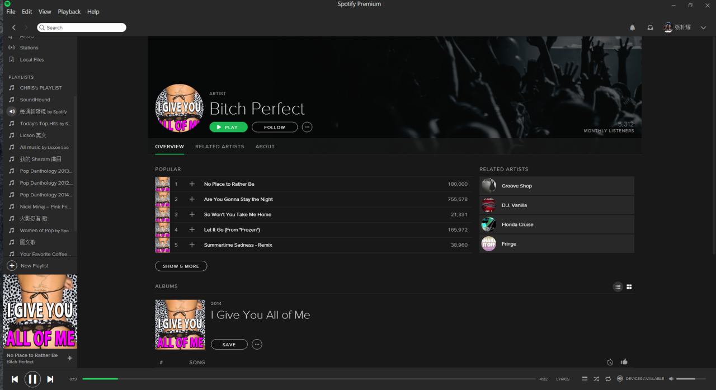This screenshot has width=716, height=390.
Task: Adjust the volume slider
Action: point(691,379)
